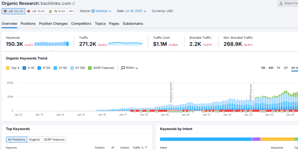Viewport: 298px width, 150px height.
Task: Open the Subdomains tab
Action: pos(133,24)
